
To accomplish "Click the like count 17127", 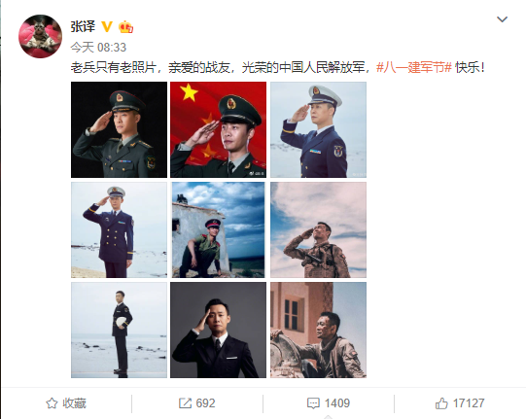I will pos(469,403).
